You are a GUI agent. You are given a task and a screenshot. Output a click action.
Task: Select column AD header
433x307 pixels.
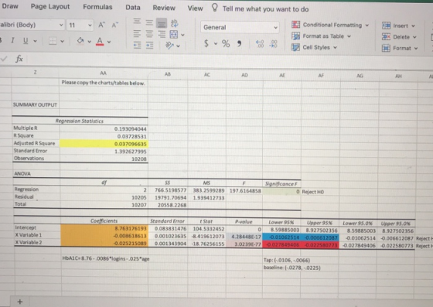pyautogui.click(x=244, y=75)
